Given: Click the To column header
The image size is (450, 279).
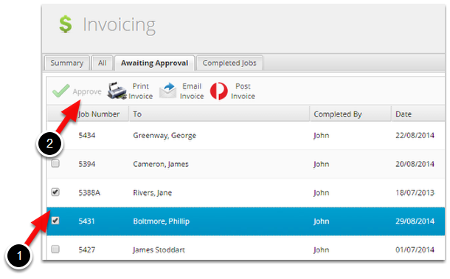Looking at the screenshot, I should pyautogui.click(x=219, y=114).
